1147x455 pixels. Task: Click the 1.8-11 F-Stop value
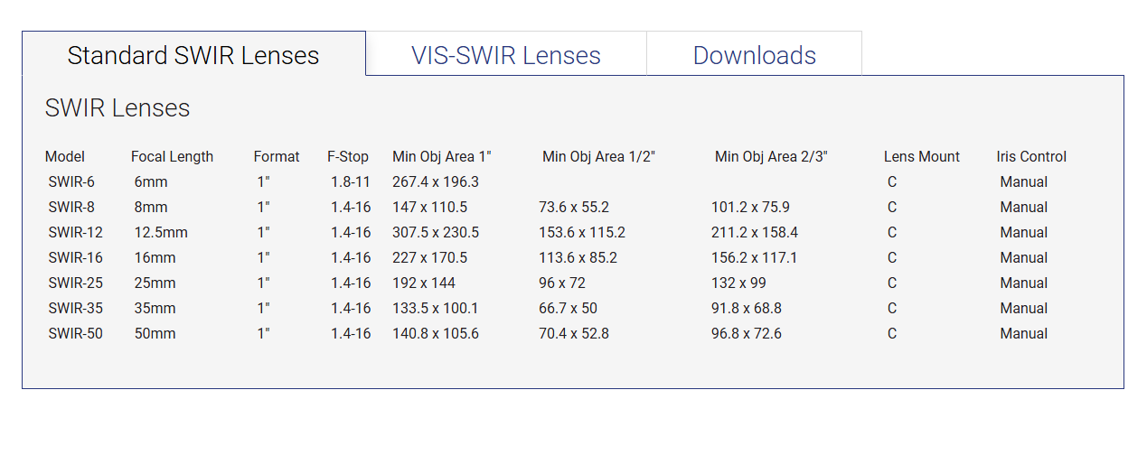coord(351,181)
